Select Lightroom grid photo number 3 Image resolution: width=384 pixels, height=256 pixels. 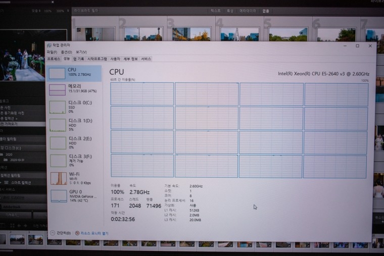pyautogui.click(x=191, y=34)
